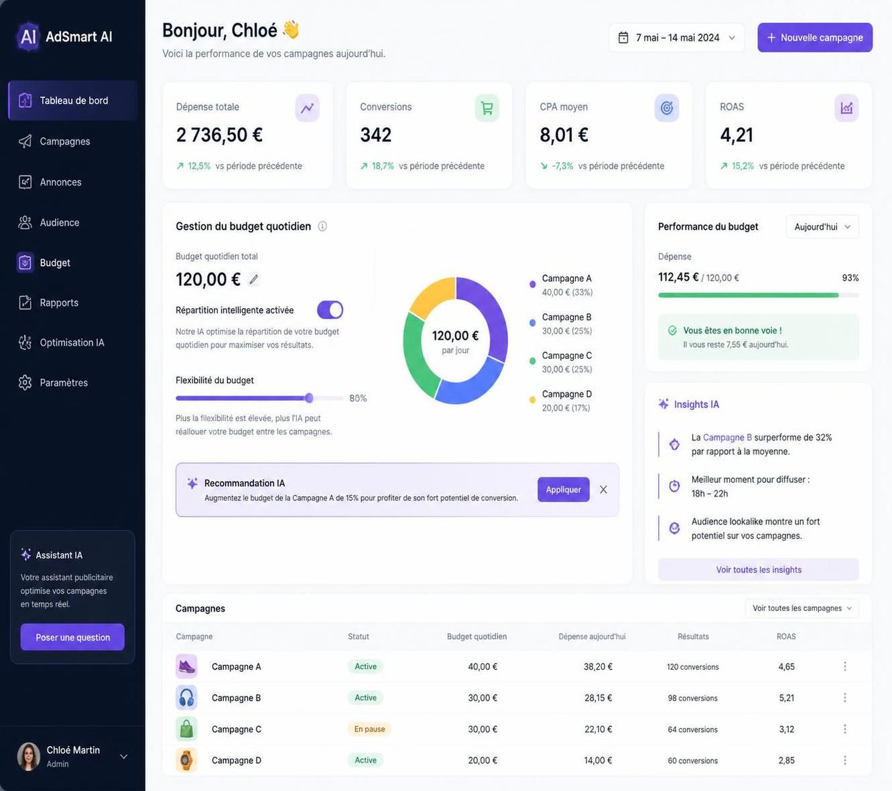The width and height of the screenshot is (892, 791).
Task: Select Campagne D yellow legend dot
Action: (x=533, y=400)
